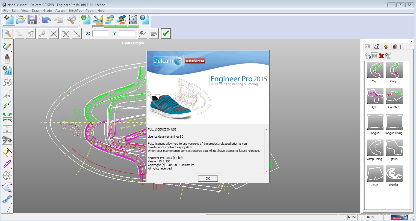
Task: Select the Tongue part thumbnail
Action: click(x=375, y=122)
